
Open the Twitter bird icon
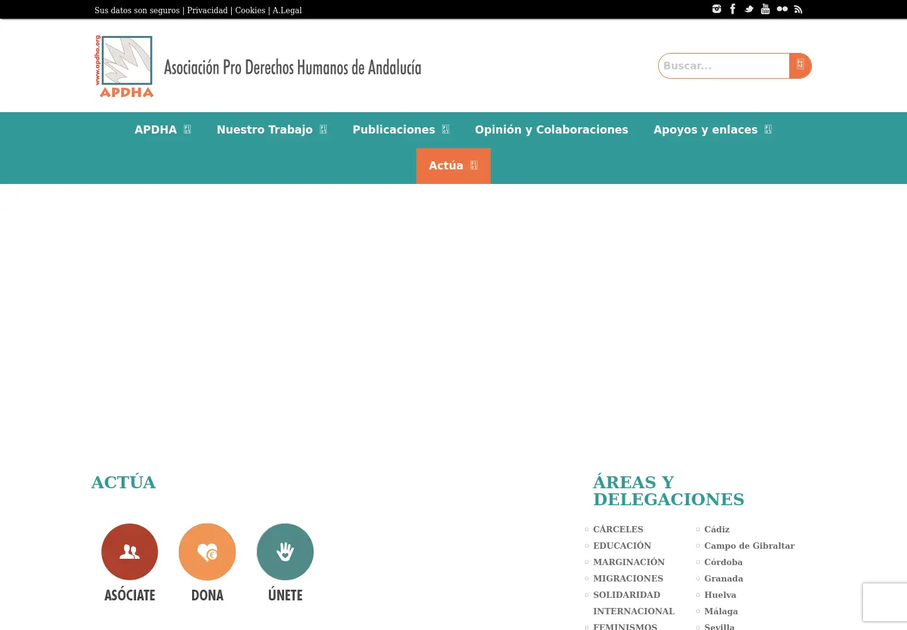click(x=749, y=9)
